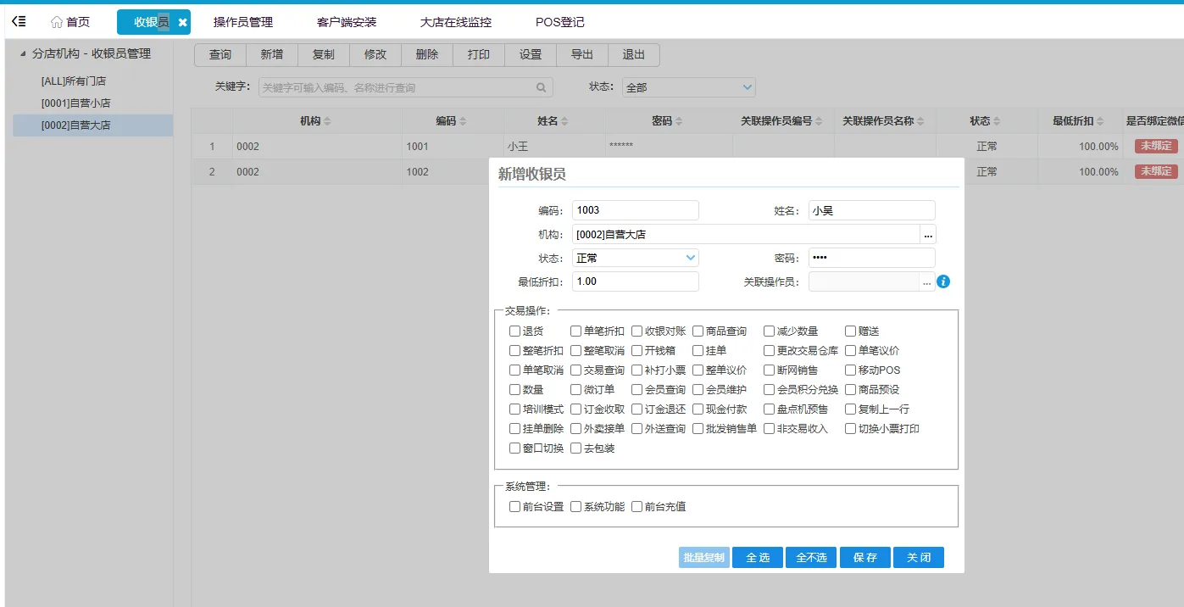Enable the 挂单 checkbox
The height and width of the screenshot is (607, 1184).
point(698,351)
